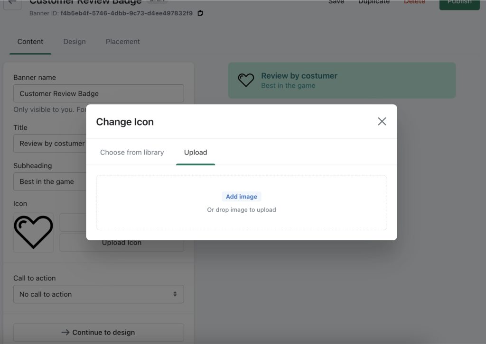Click the heart icon thumbnail
486x344 pixels.
tap(33, 232)
